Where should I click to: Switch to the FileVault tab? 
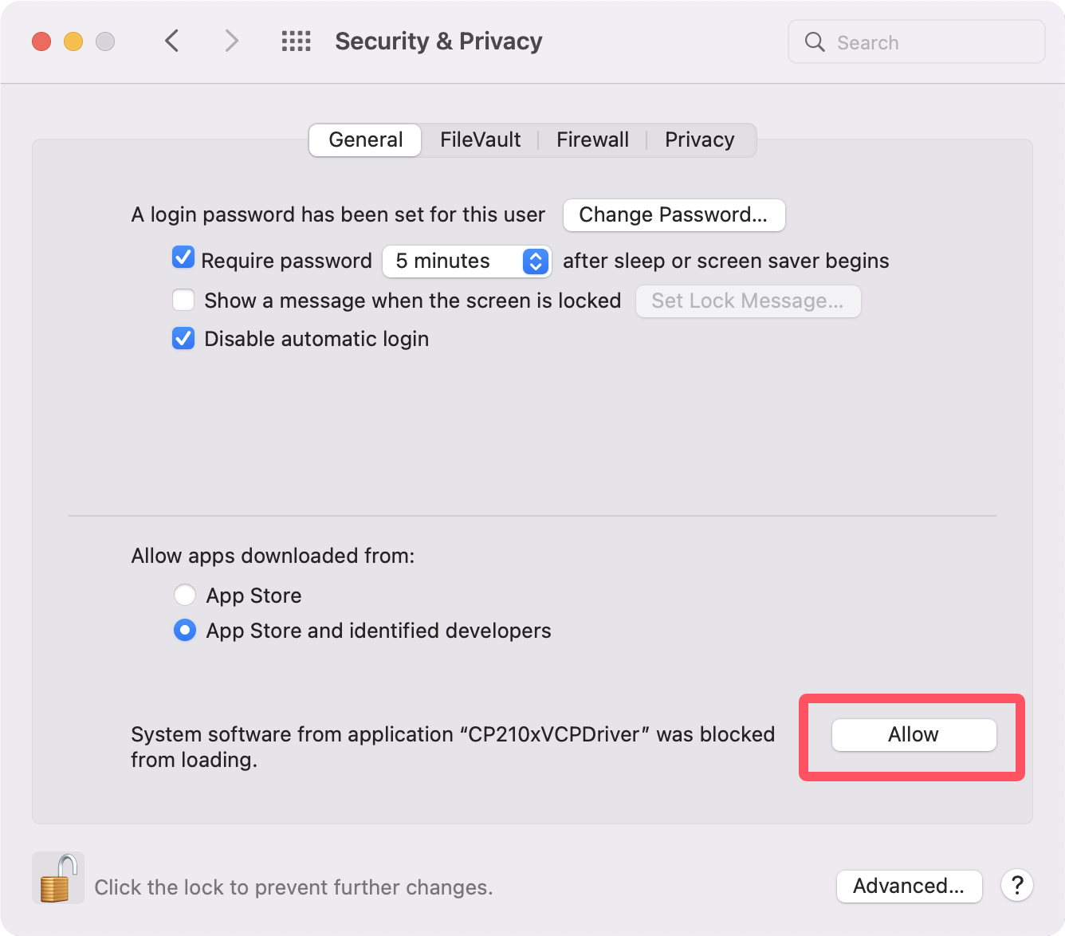point(480,140)
